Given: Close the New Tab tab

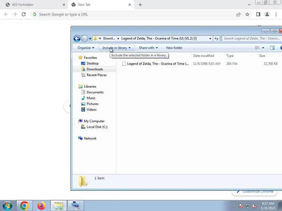Looking at the screenshot, I should click(130, 5).
